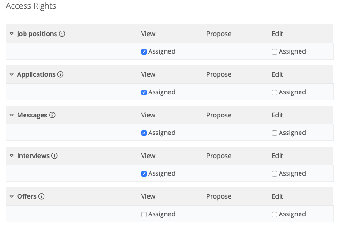Open the Job positions info icon

[62, 34]
